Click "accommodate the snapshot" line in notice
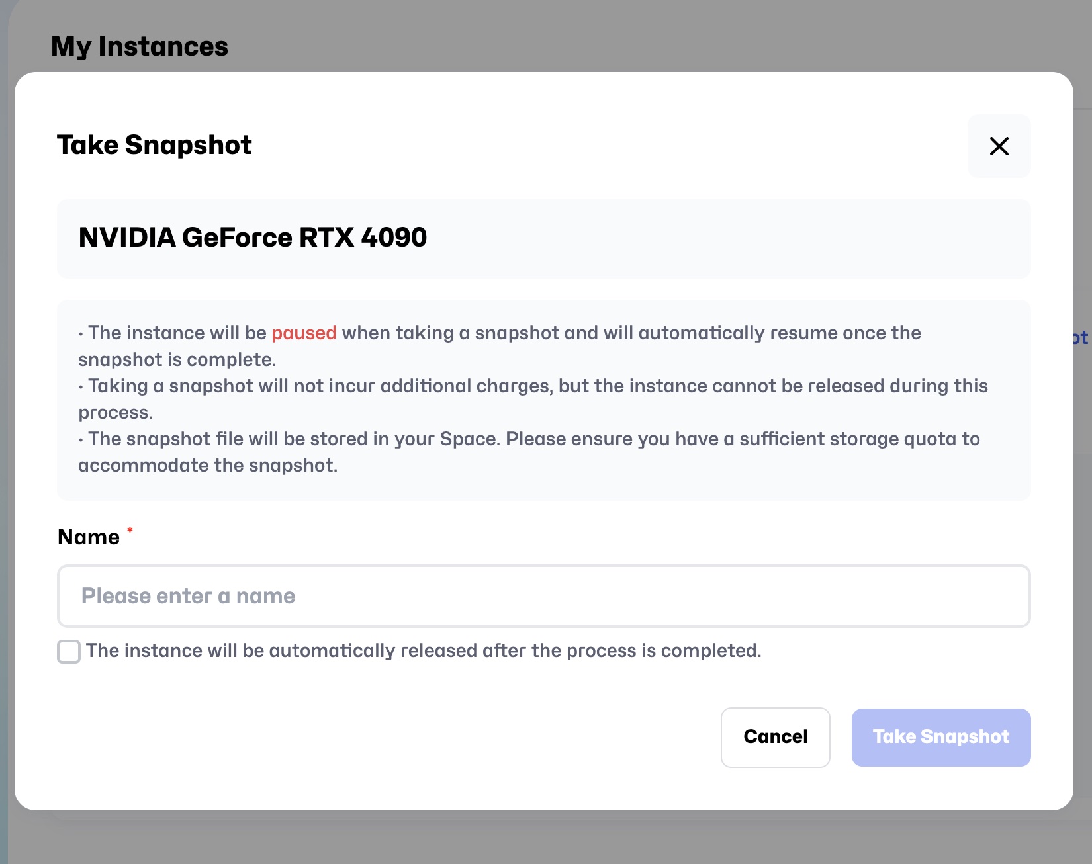1092x864 pixels. pos(208,466)
